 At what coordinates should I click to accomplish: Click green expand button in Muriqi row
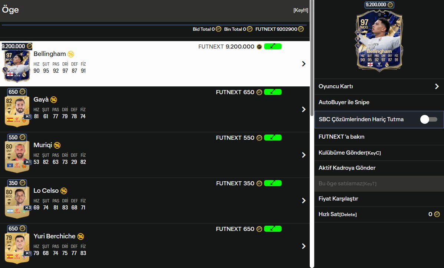[x=273, y=138]
